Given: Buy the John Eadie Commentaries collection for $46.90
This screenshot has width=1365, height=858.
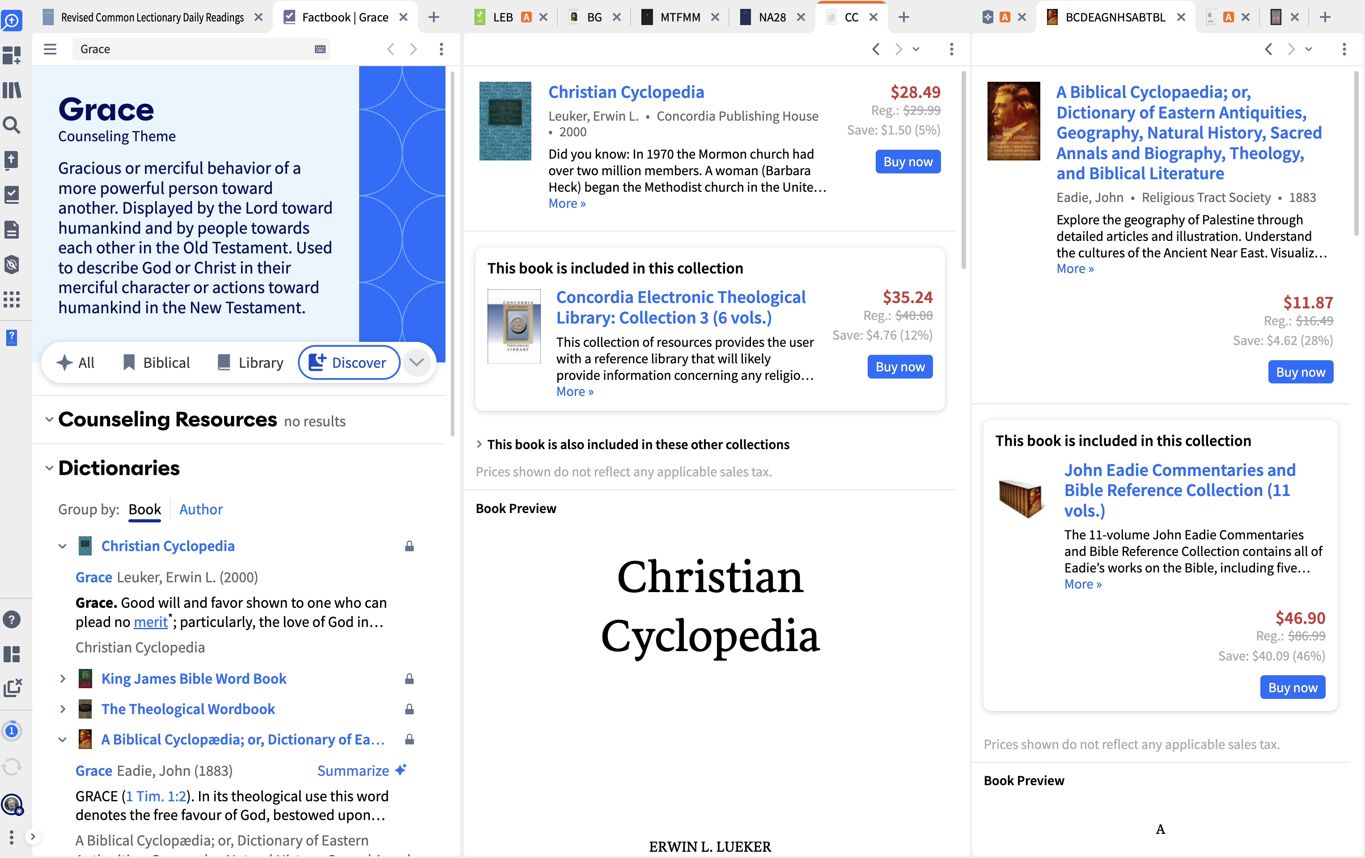Looking at the screenshot, I should click(x=1293, y=687).
